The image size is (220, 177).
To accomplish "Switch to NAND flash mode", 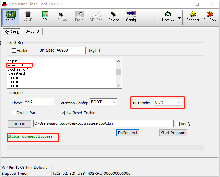I will (x=28, y=16).
